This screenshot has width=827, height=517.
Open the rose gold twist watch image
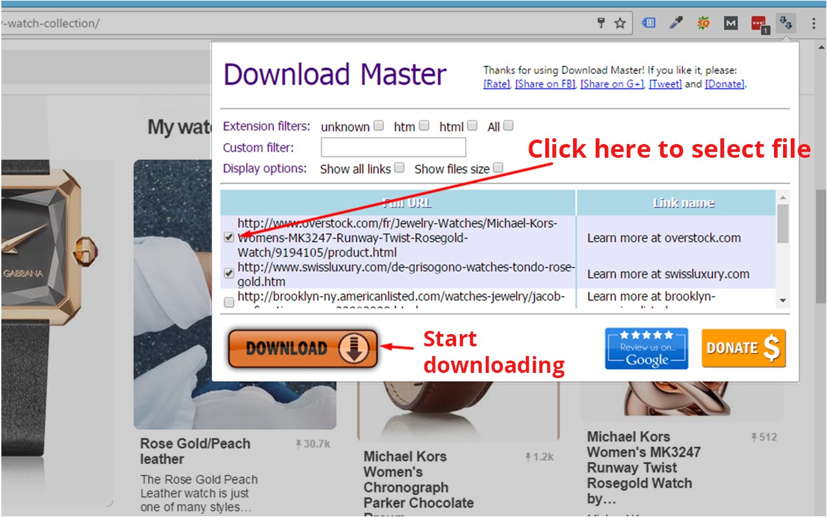(x=682, y=402)
